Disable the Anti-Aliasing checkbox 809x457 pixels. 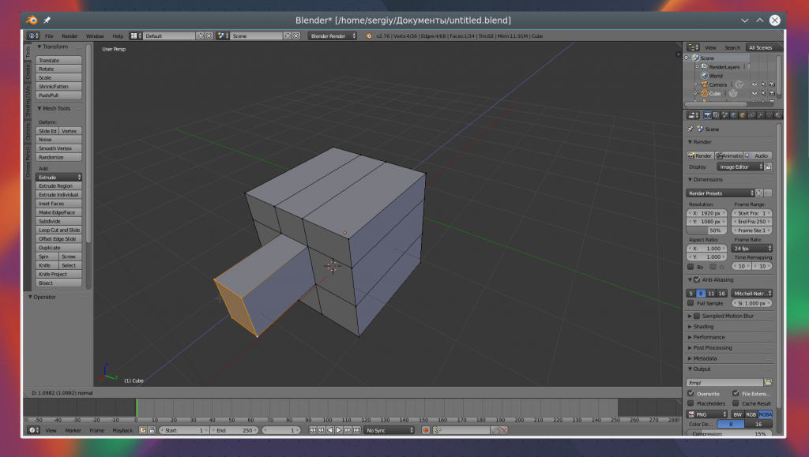tap(696, 279)
